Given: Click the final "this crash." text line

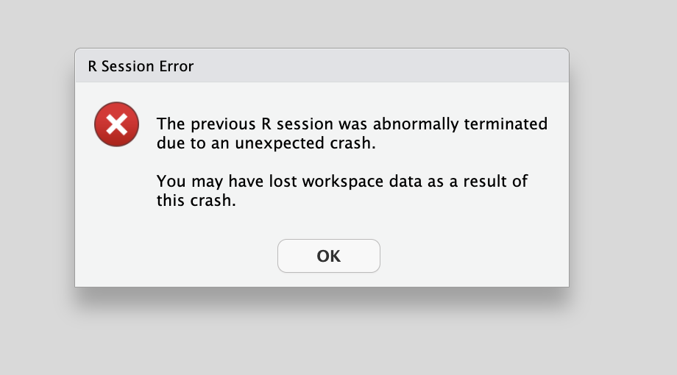Looking at the screenshot, I should 196,201.
